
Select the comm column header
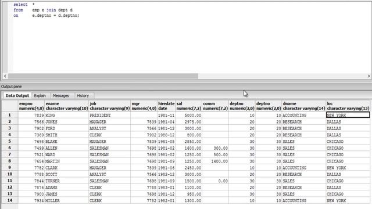coord(216,106)
